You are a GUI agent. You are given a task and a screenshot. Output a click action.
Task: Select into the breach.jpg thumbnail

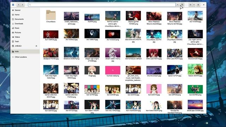[x=154, y=70]
